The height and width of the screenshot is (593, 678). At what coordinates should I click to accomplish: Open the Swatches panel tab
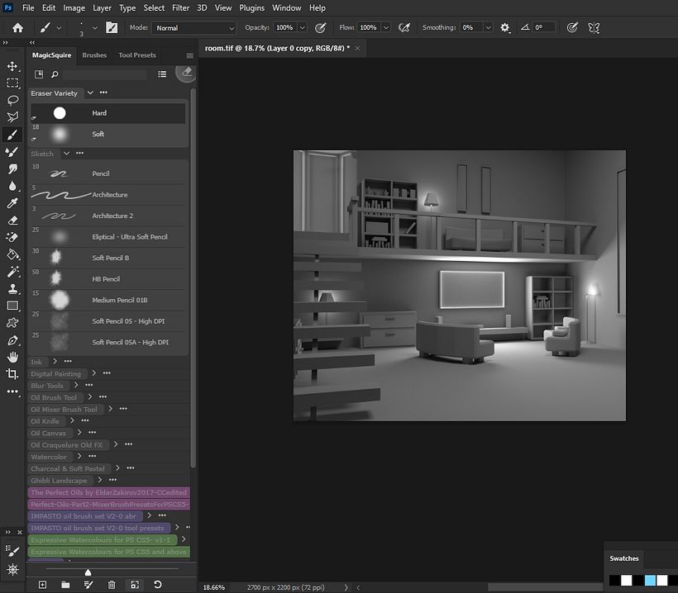(x=624, y=558)
